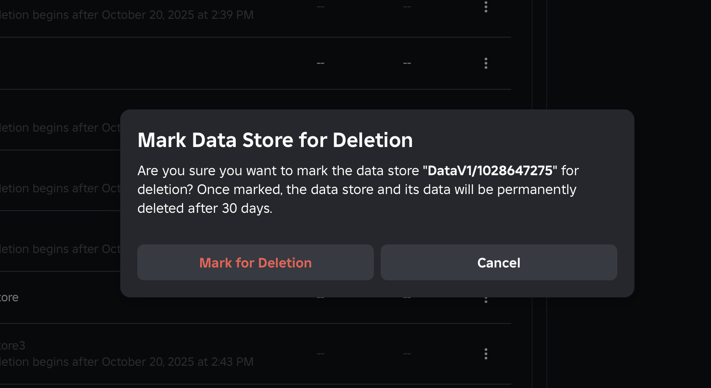Select the deletion notice ending in 2:39 PM
The height and width of the screenshot is (388, 711).
pyautogui.click(x=127, y=15)
